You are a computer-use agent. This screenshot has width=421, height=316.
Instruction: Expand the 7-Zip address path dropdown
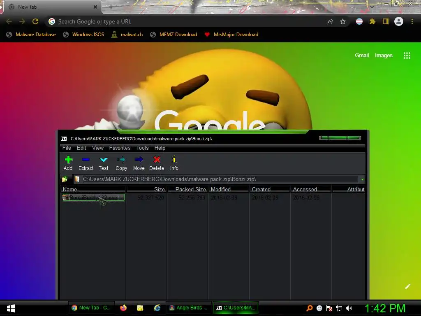[x=362, y=179]
